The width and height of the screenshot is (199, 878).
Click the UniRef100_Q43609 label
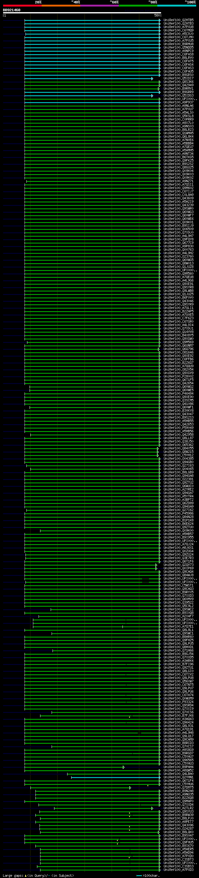click(x=178, y=198)
